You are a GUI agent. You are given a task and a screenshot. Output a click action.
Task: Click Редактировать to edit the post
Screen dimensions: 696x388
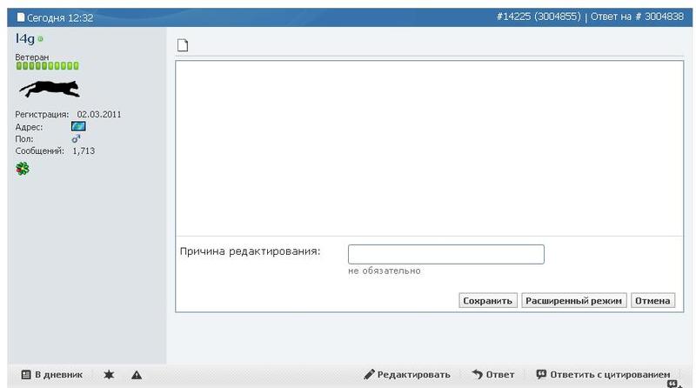point(407,375)
